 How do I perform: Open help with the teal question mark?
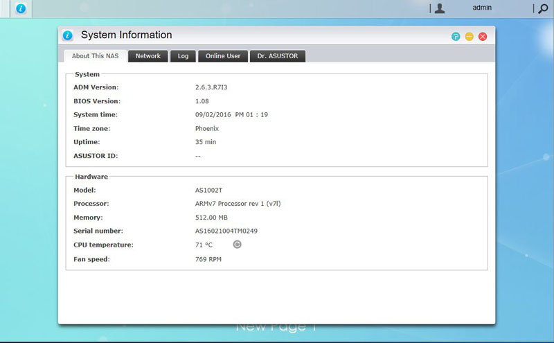coord(456,36)
